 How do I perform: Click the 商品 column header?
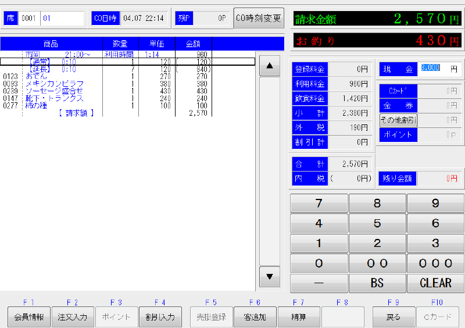51,44
